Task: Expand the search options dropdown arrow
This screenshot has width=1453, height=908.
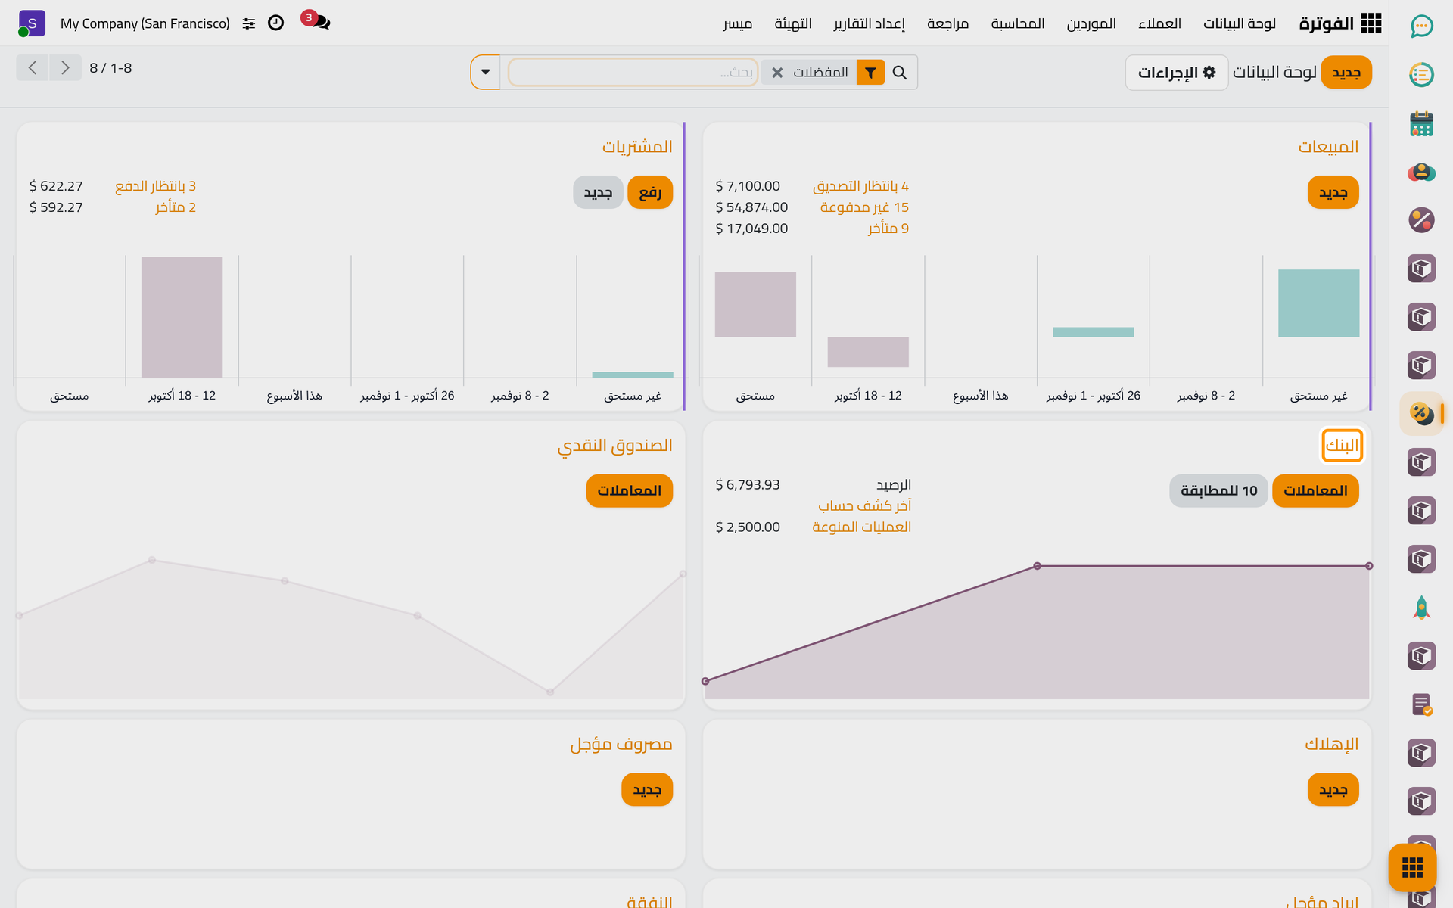Action: (486, 73)
